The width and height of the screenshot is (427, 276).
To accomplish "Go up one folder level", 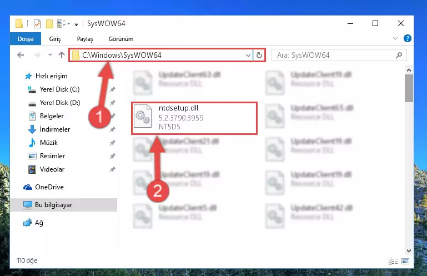I will 62,55.
